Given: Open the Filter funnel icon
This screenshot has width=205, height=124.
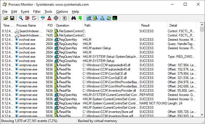Looking at the screenshot, I should click(x=43, y=18).
